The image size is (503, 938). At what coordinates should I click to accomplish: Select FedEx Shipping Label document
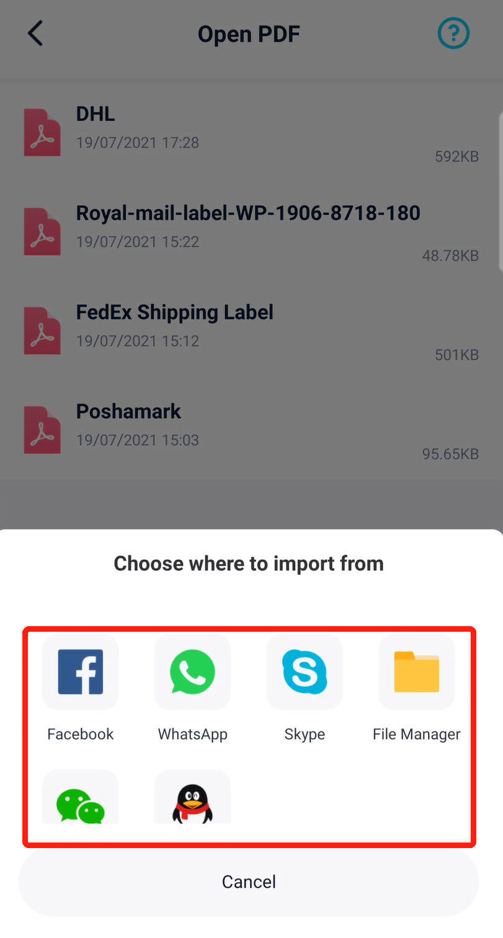coord(250,330)
